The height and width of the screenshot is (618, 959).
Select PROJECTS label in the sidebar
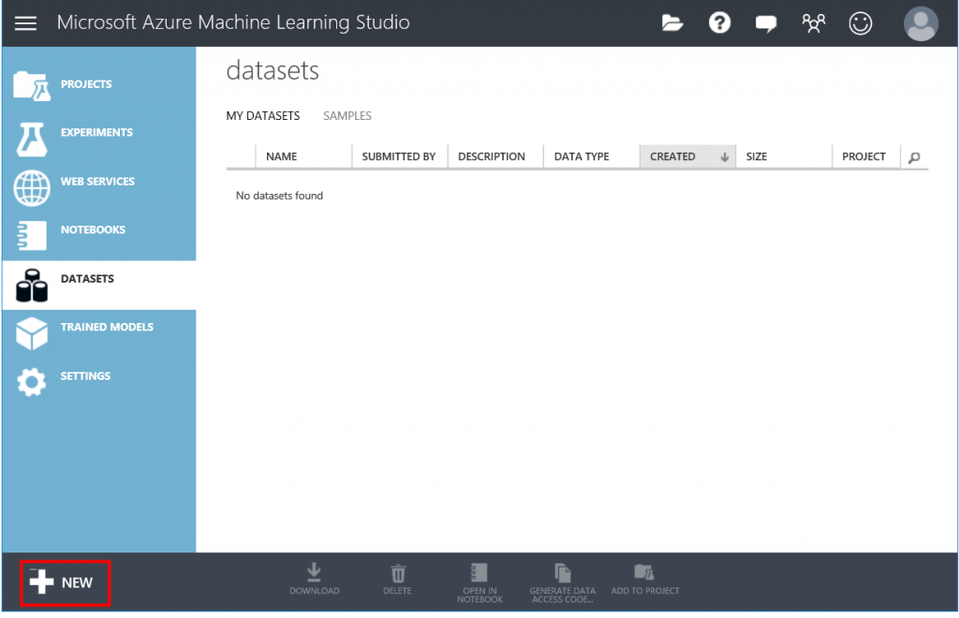(x=86, y=83)
